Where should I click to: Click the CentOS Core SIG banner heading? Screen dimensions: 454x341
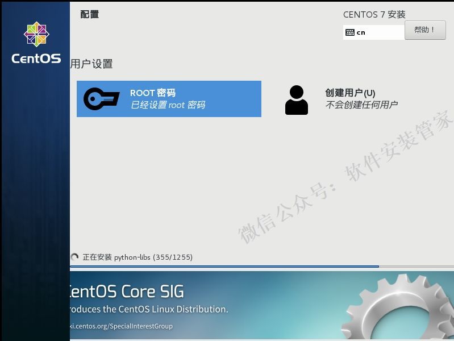coord(127,292)
